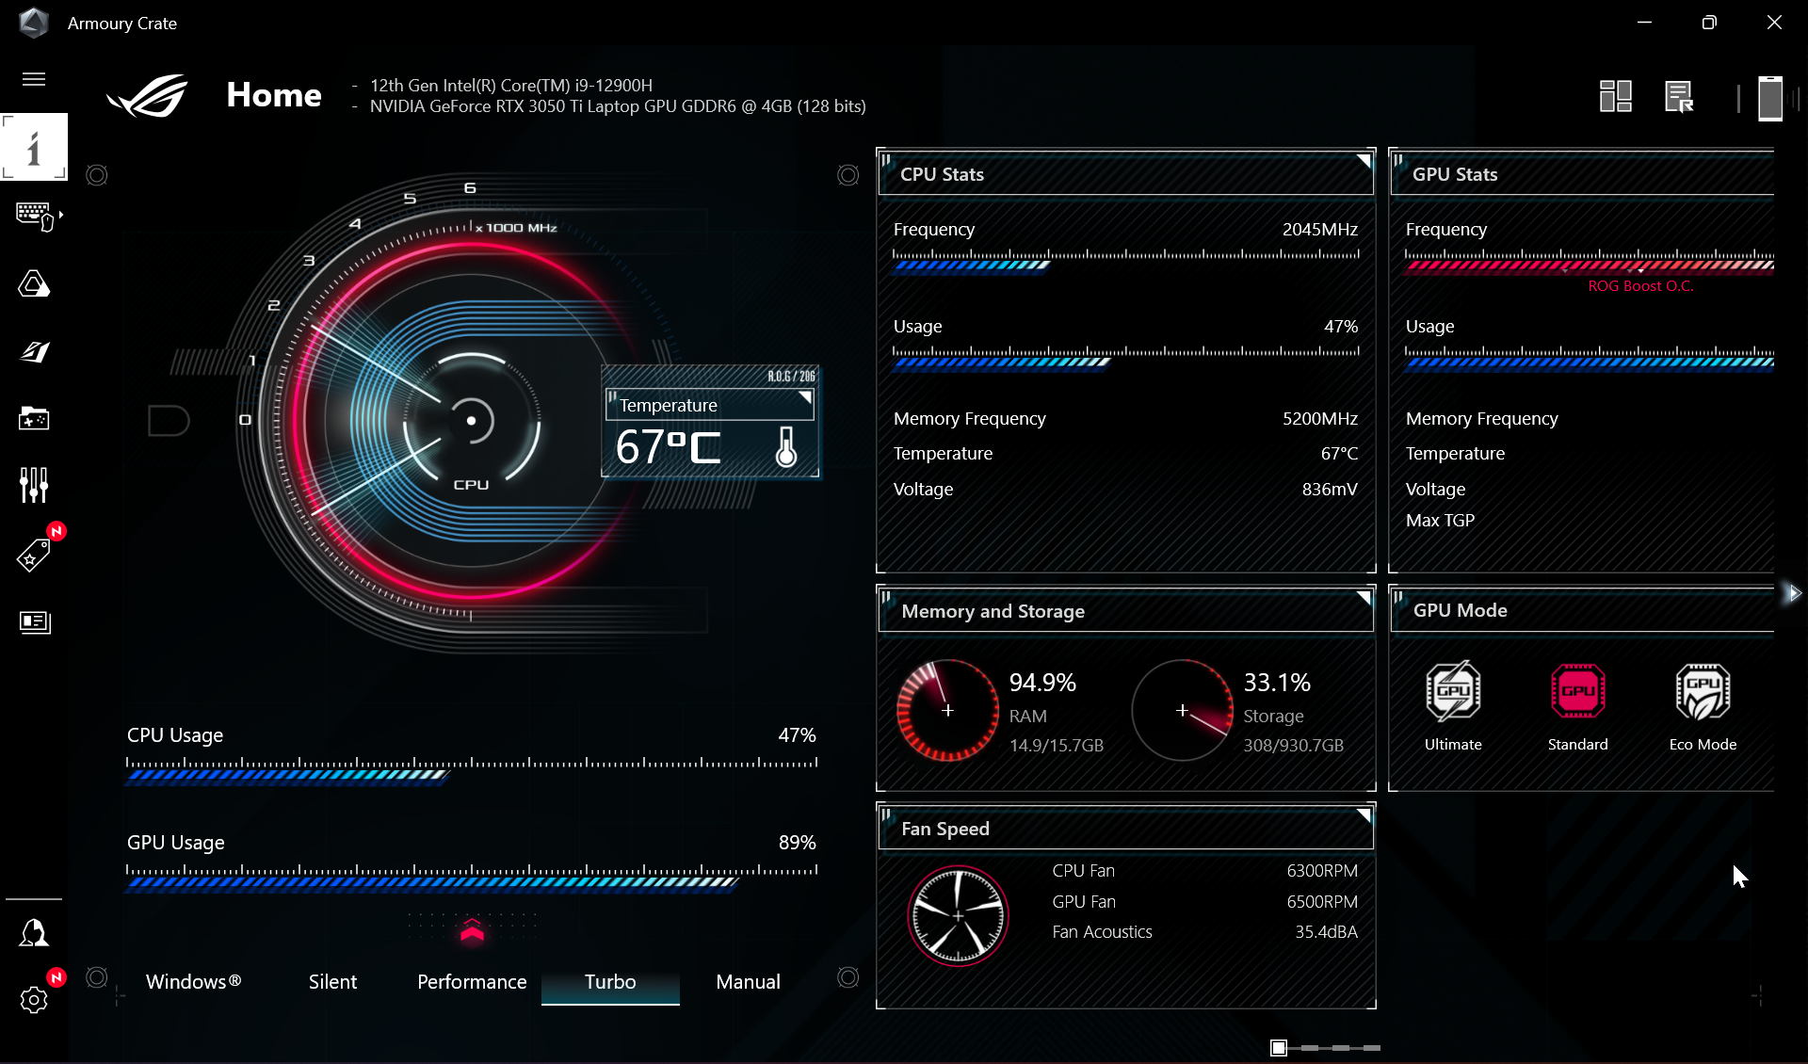Image resolution: width=1808 pixels, height=1064 pixels.
Task: Click the GPU Usage progress bar
Action: tap(472, 878)
